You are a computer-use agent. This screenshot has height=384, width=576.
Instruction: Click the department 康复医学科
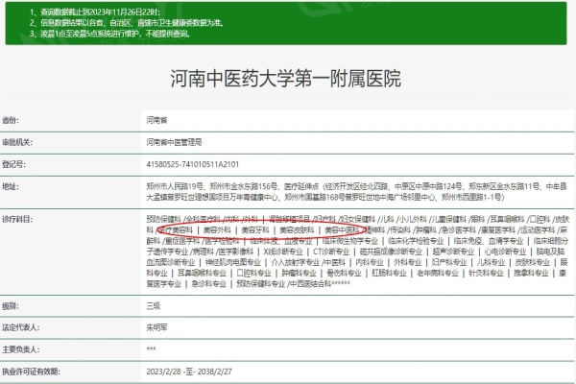click(x=498, y=230)
